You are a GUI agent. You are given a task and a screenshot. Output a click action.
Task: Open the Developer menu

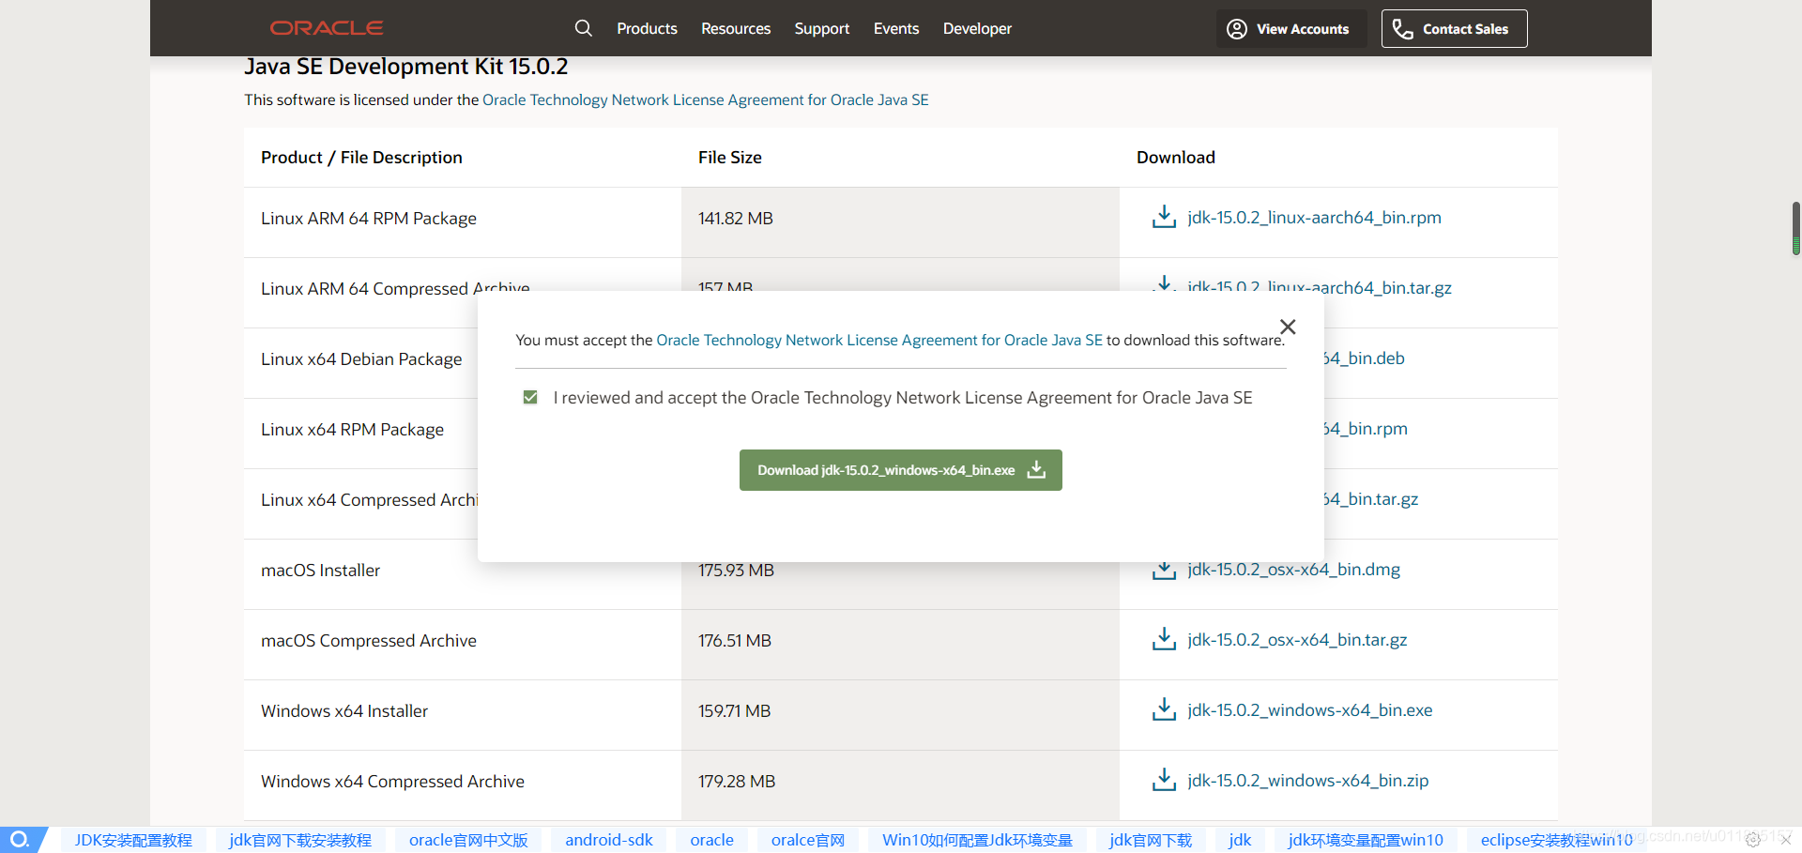click(977, 29)
